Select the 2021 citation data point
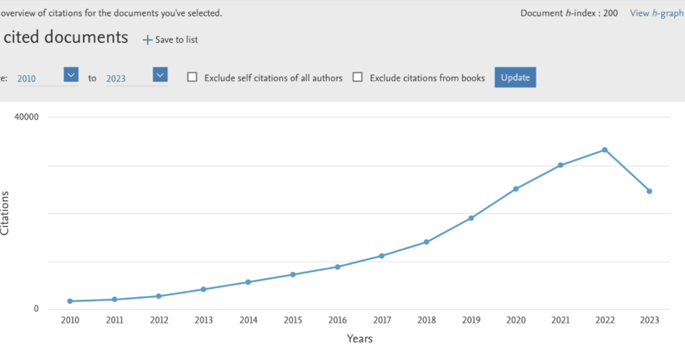Viewport: 685px width, 352px height. pos(560,165)
